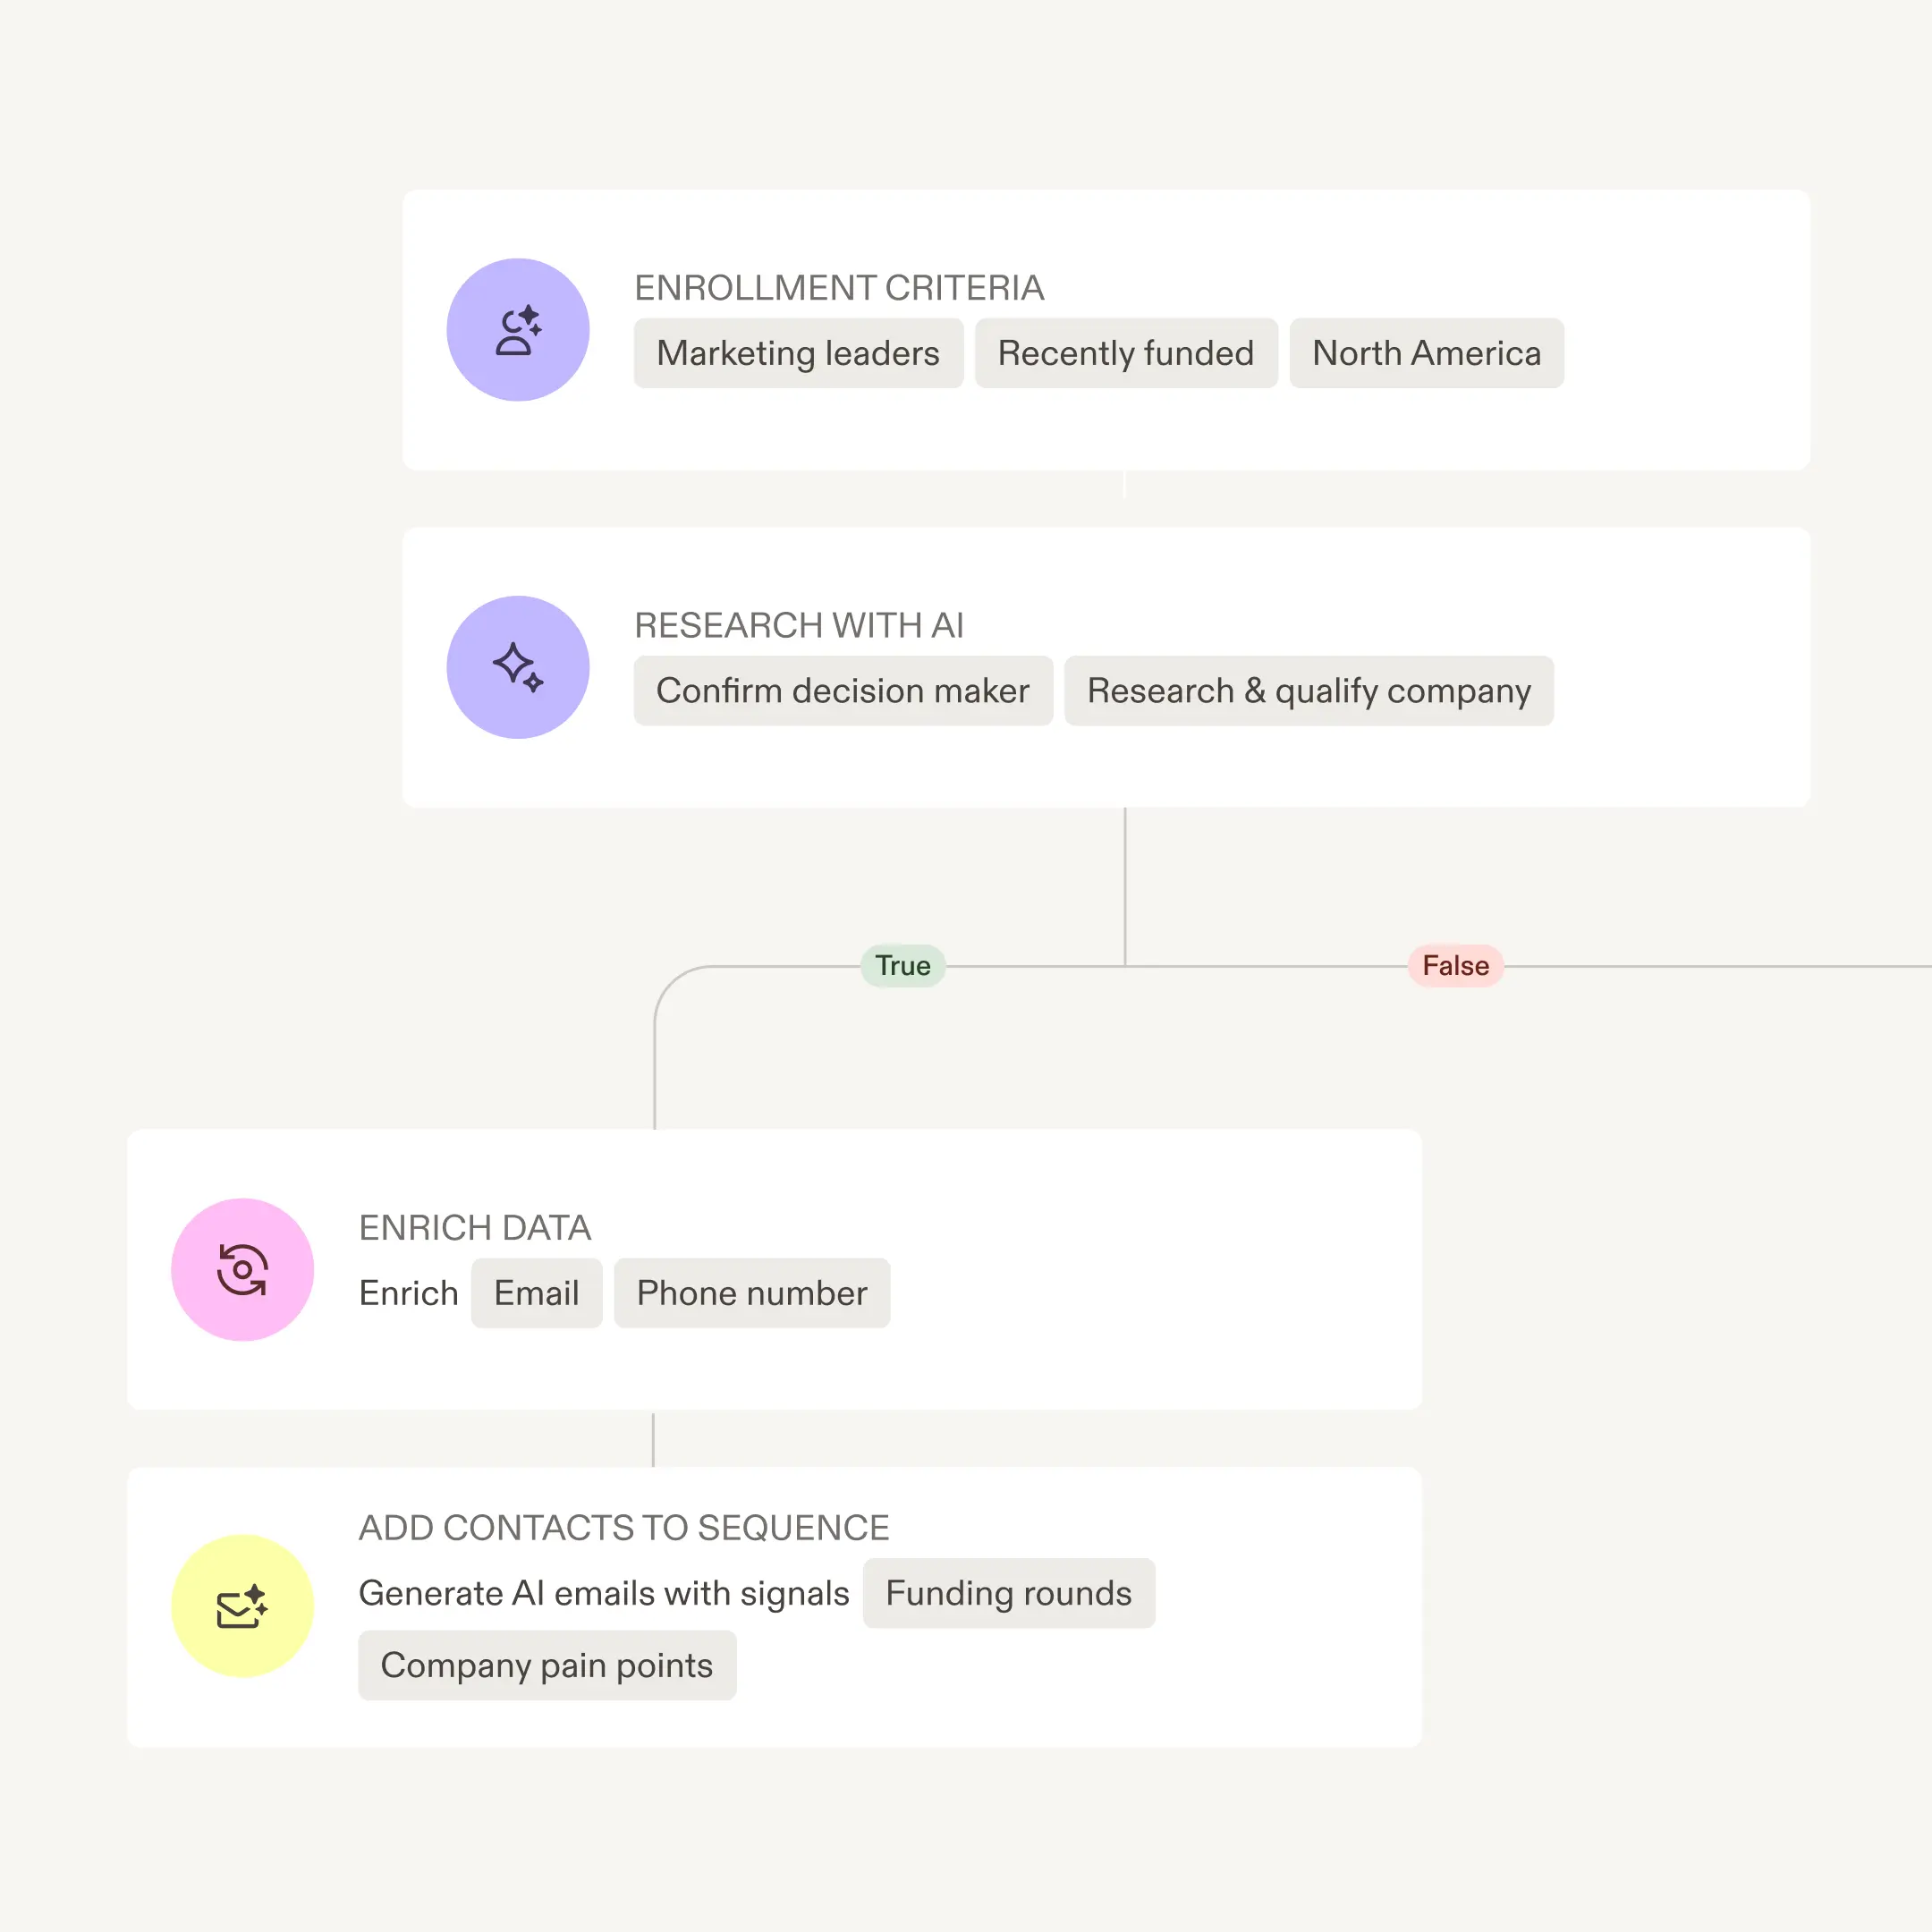1932x1932 pixels.
Task: Select the North America filter chip
Action: coord(1427,353)
